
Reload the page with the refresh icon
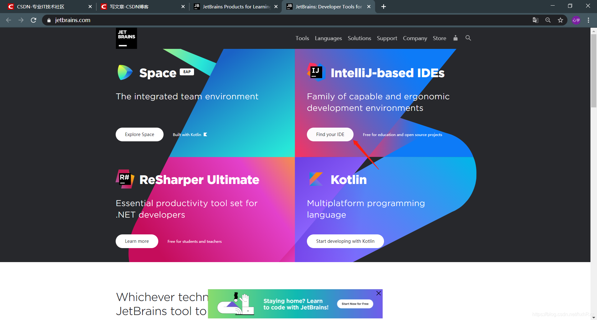click(34, 20)
